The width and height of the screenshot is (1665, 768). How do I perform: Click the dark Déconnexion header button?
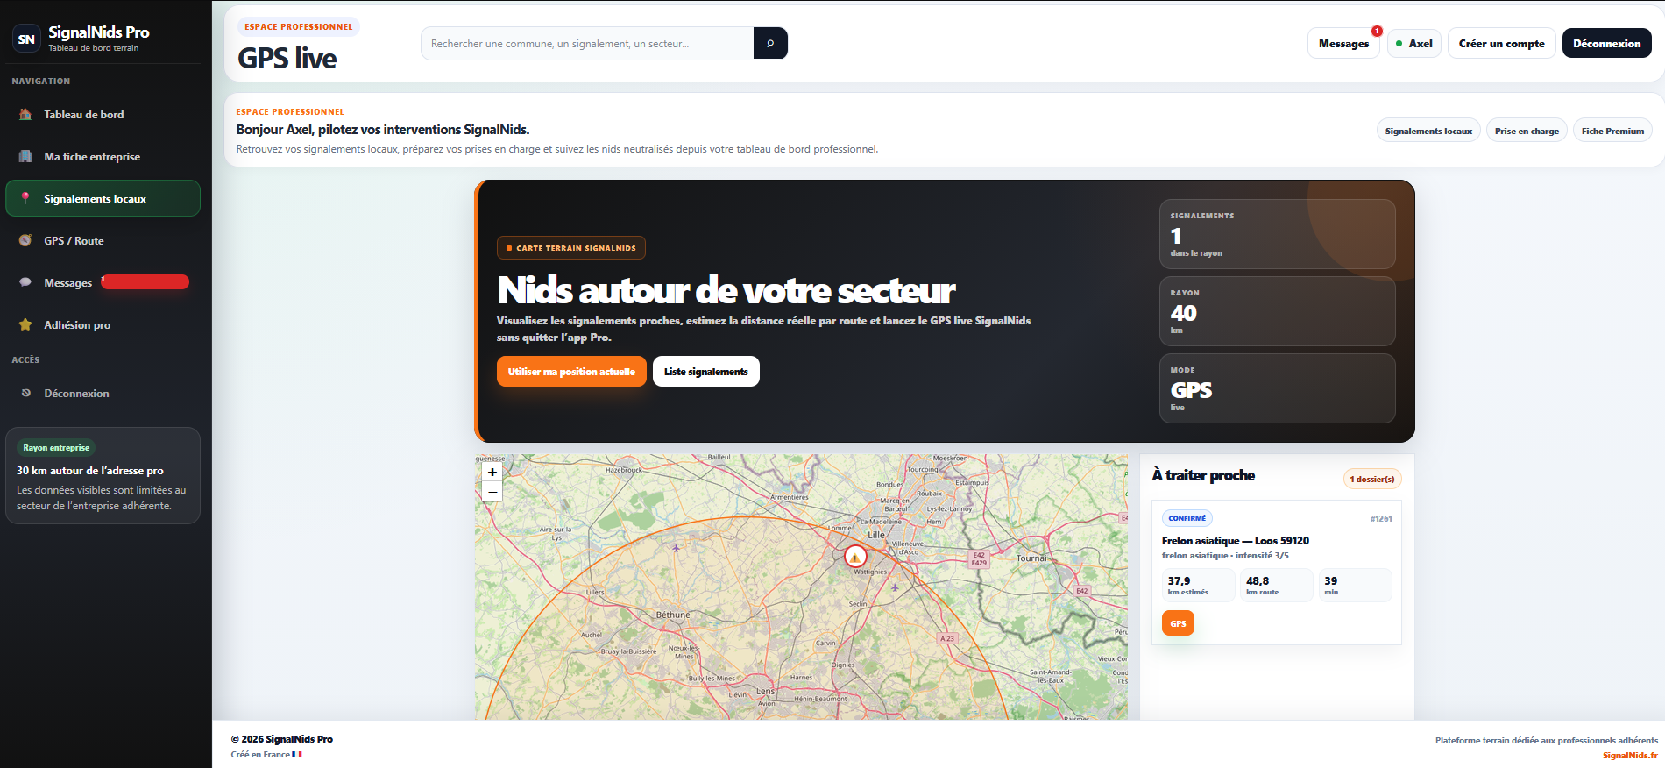click(1606, 43)
